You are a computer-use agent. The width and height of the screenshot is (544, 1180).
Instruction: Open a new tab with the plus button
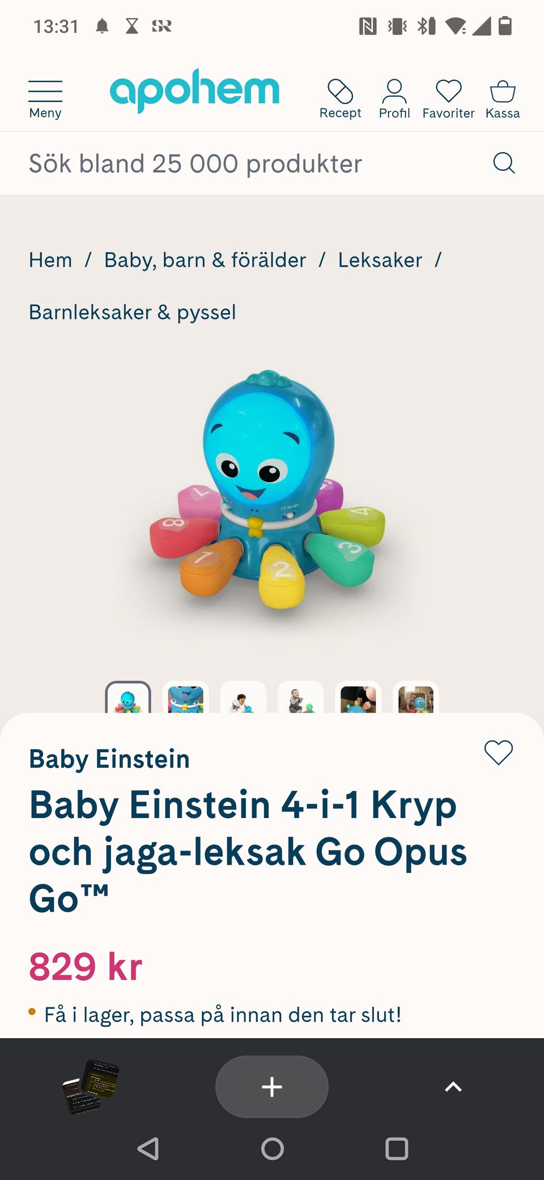[x=272, y=1087]
